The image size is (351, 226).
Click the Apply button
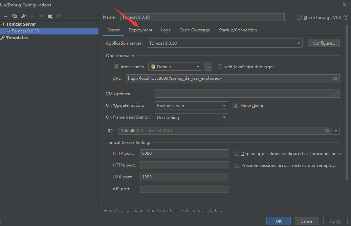point(335,221)
